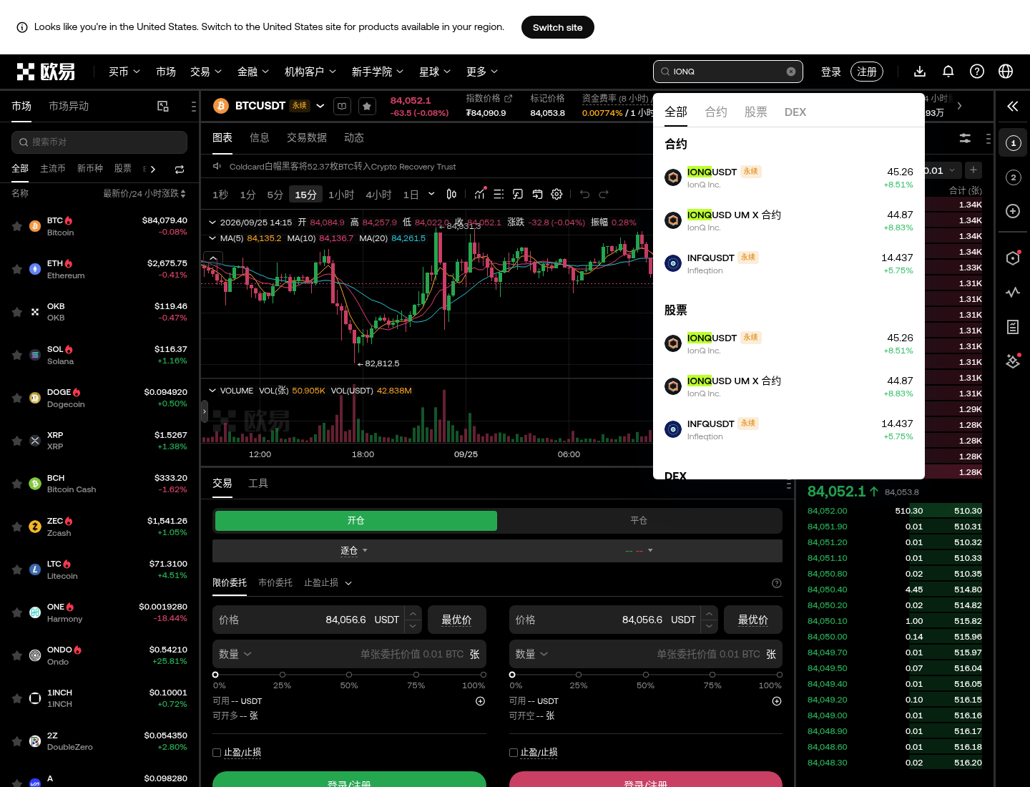The height and width of the screenshot is (787, 1030).
Task: Click the candlestick chart type icon
Action: coord(451,194)
